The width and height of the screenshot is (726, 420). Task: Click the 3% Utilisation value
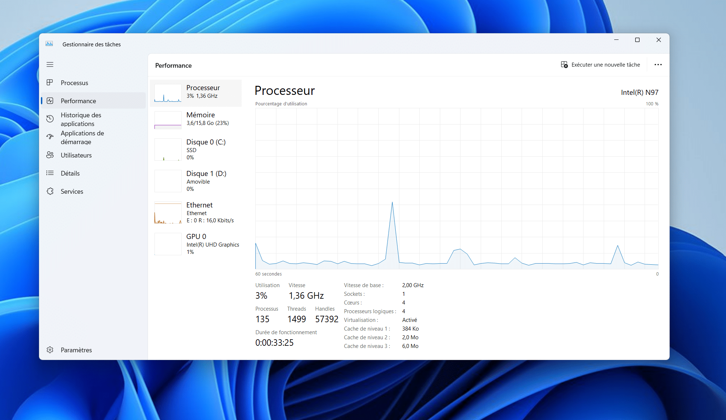click(x=261, y=296)
